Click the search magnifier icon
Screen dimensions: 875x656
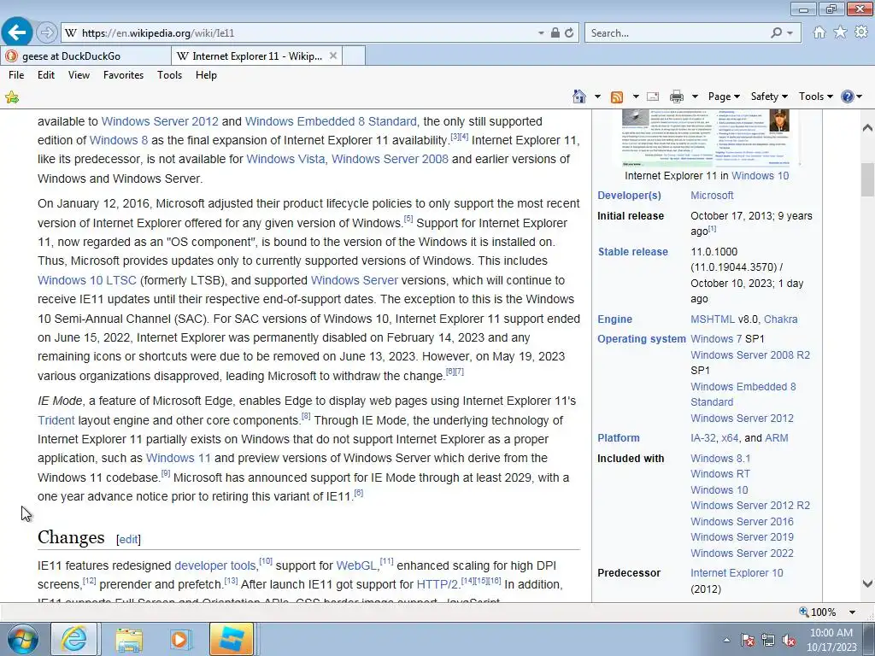(x=776, y=33)
